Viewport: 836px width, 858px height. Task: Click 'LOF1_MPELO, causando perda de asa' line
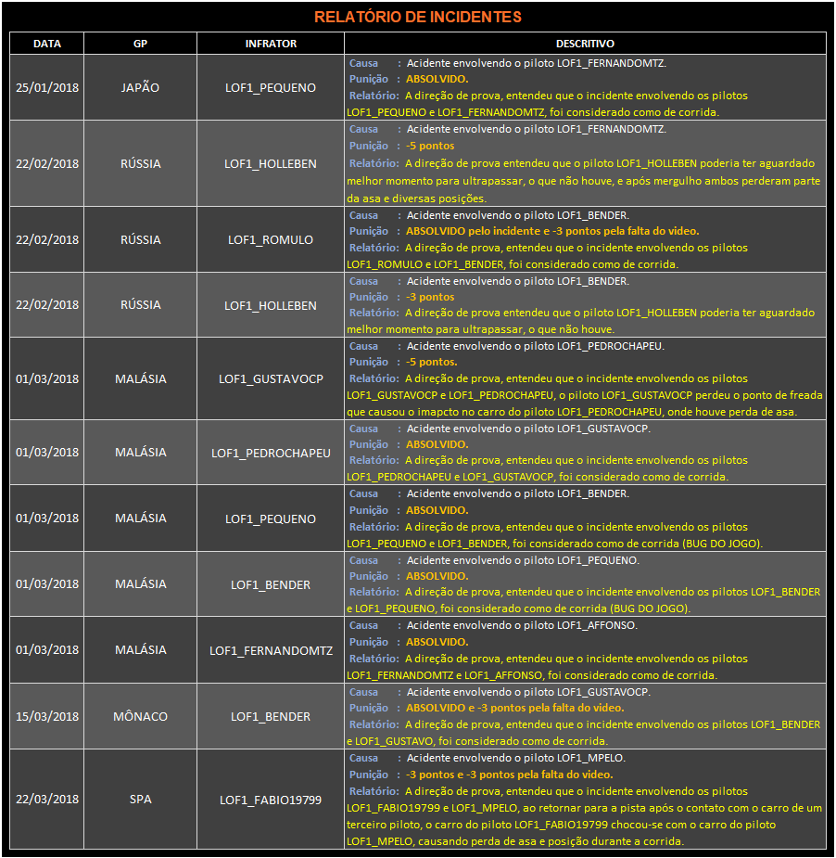pyautogui.click(x=515, y=841)
